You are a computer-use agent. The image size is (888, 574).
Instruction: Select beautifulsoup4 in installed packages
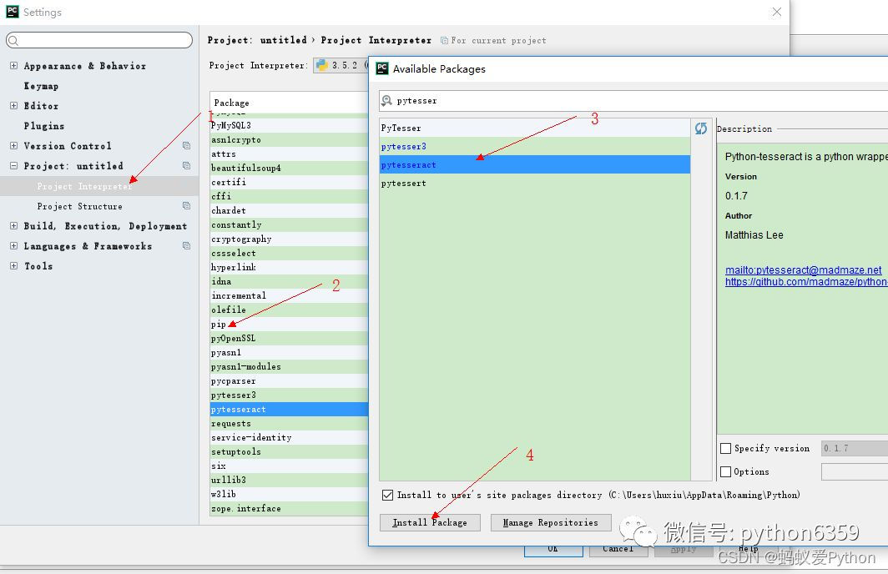(x=289, y=168)
